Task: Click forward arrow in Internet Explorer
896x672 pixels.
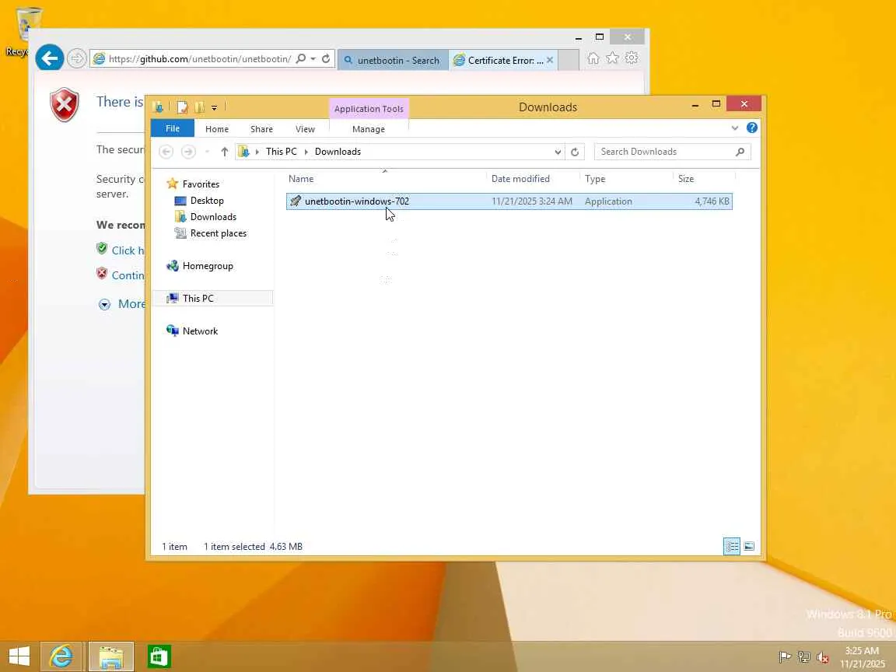Action: [x=76, y=58]
